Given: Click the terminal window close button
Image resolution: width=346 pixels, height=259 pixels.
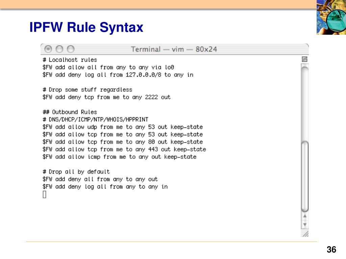Looking at the screenshot, I should (48, 49).
